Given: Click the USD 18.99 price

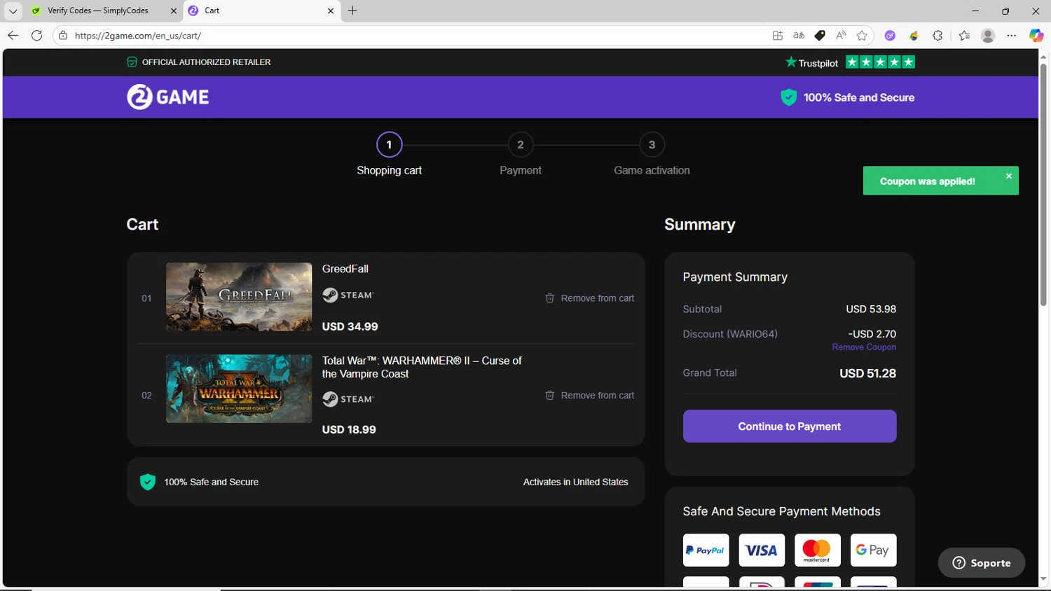Looking at the screenshot, I should coord(349,429).
